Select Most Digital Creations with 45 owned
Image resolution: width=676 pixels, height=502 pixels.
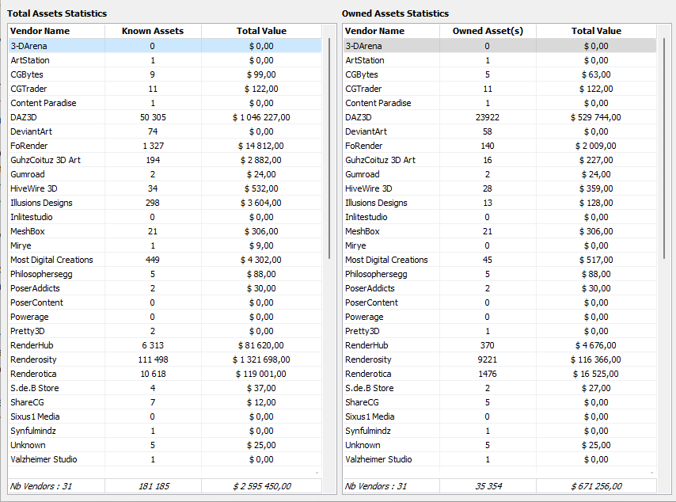coord(500,260)
